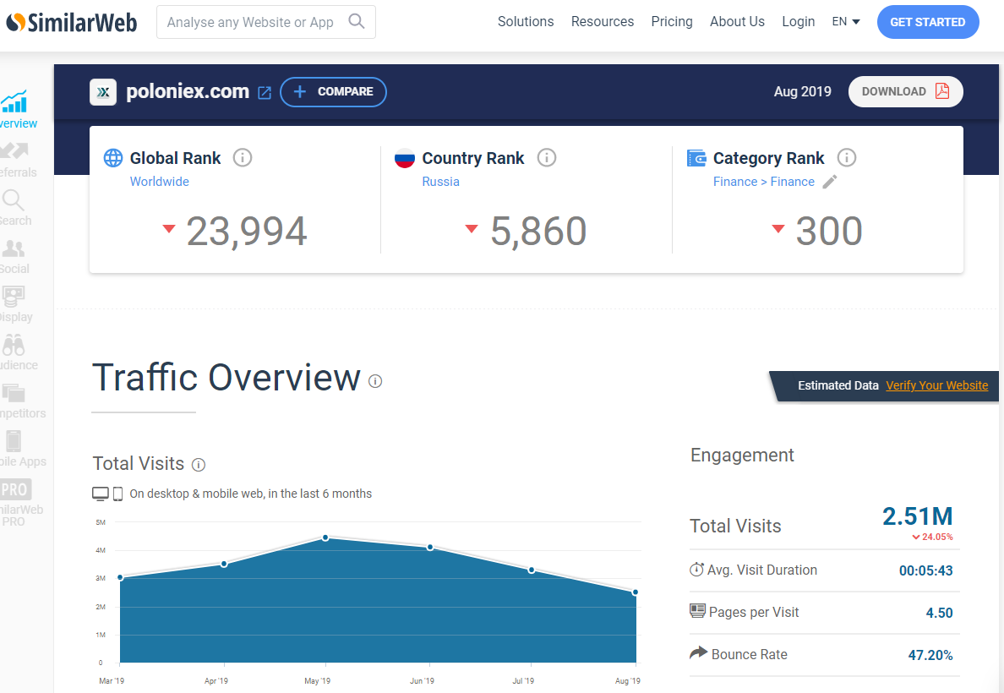Click the Global Rank info icon
1004x693 pixels.
[242, 157]
